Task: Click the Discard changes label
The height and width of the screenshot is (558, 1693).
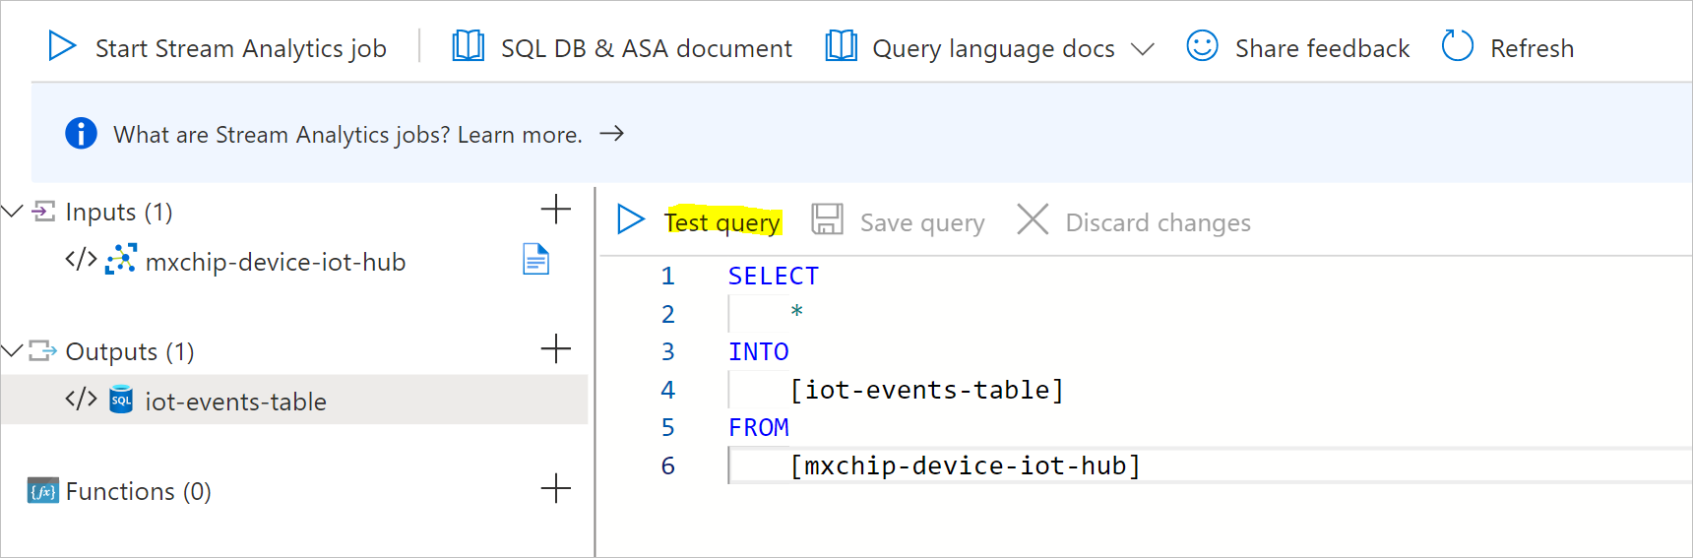Action: click(1159, 223)
